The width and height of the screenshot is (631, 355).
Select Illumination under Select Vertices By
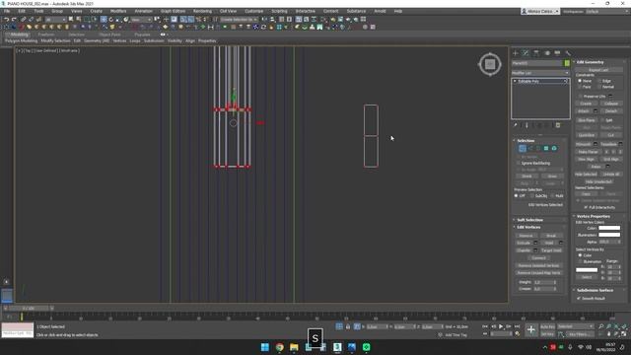tap(580, 261)
